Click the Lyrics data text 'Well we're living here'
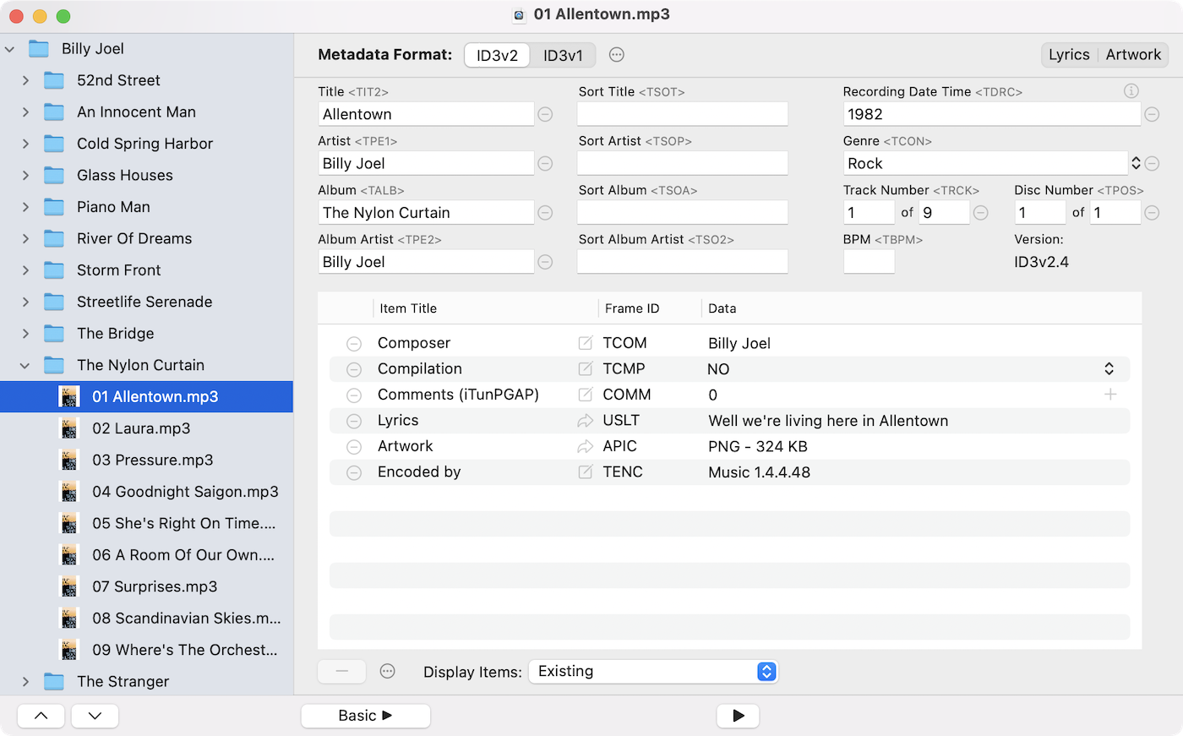 click(828, 421)
